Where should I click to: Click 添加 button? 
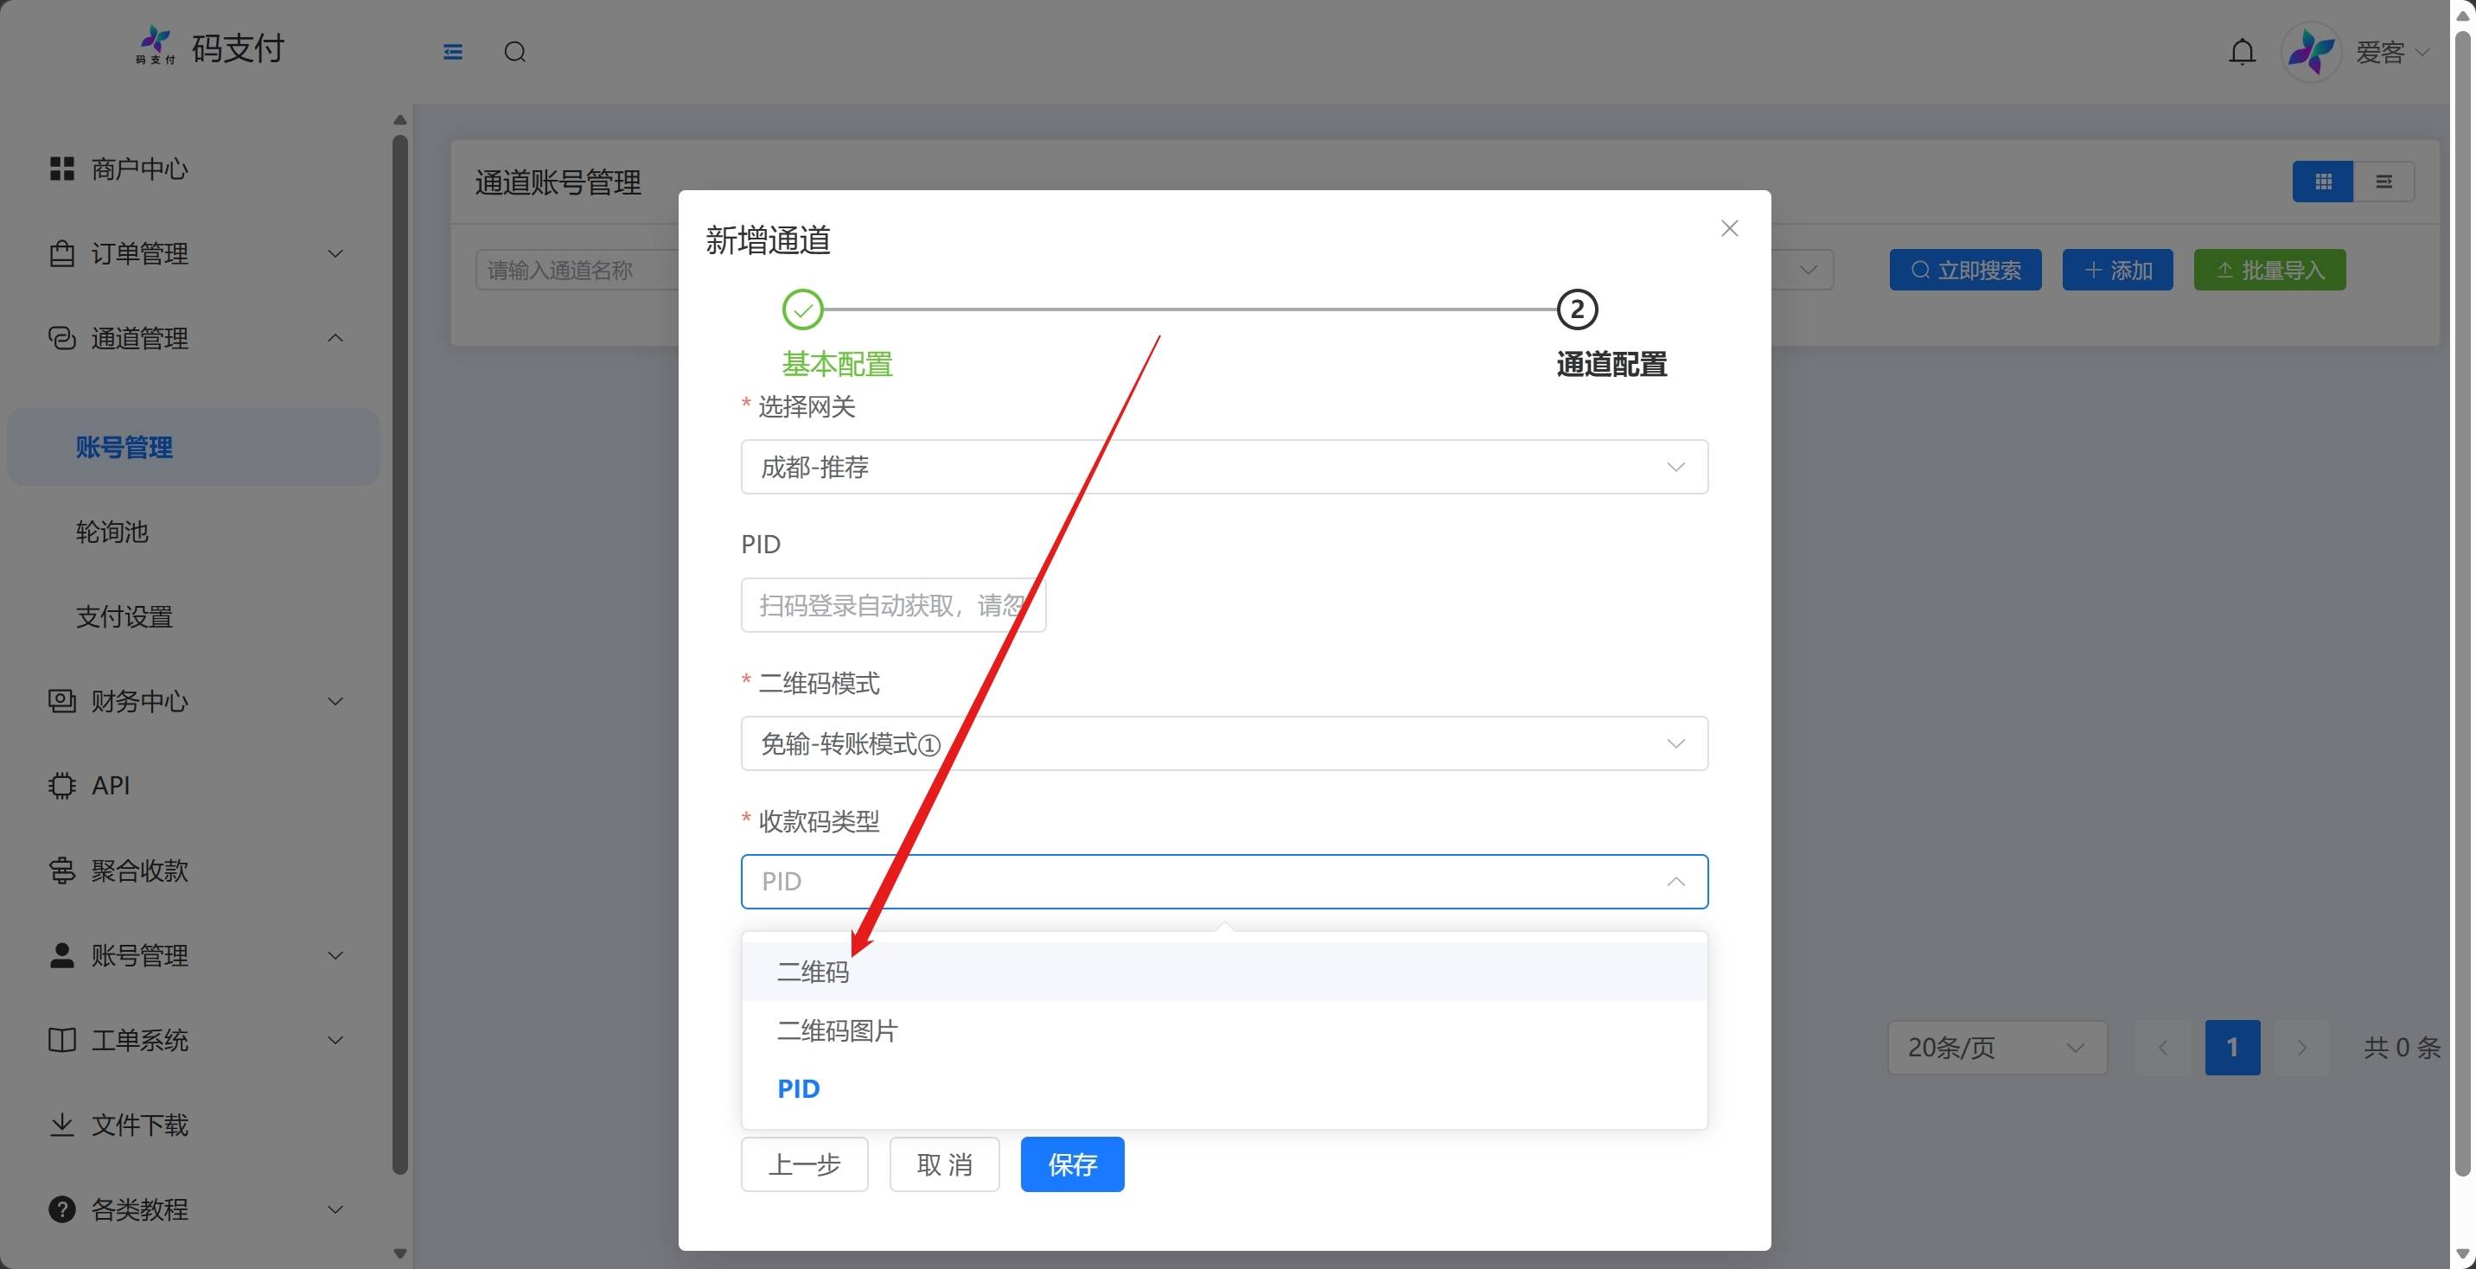coord(2116,271)
